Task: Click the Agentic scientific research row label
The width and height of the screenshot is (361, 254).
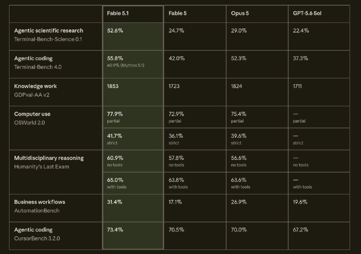Action: click(x=49, y=31)
